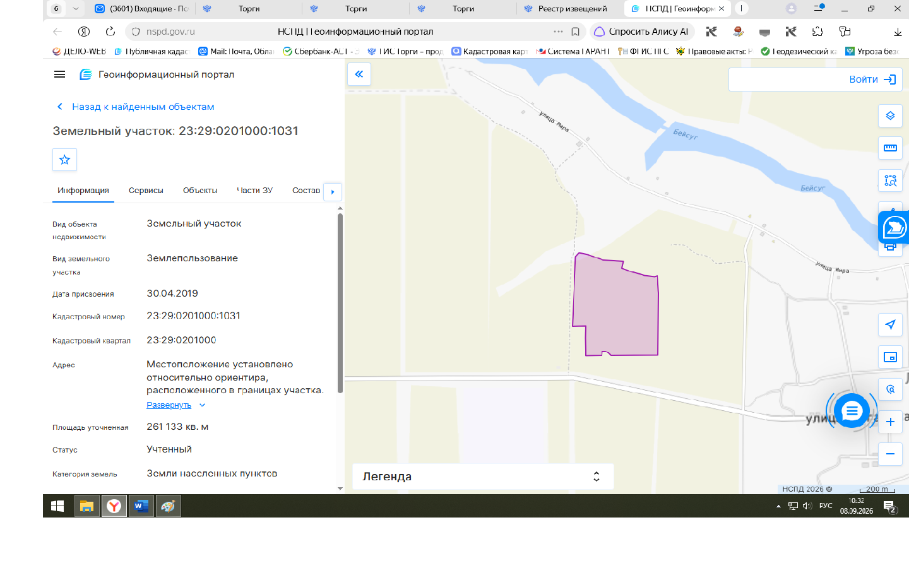Open the volume control in the tray
This screenshot has height=568, width=909.
(x=807, y=506)
